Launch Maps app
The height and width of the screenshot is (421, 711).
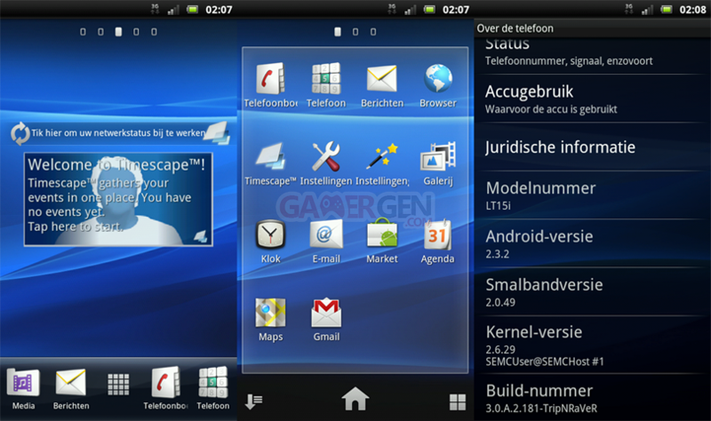270,320
